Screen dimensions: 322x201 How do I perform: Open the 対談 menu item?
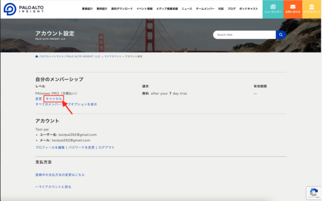click(221, 9)
